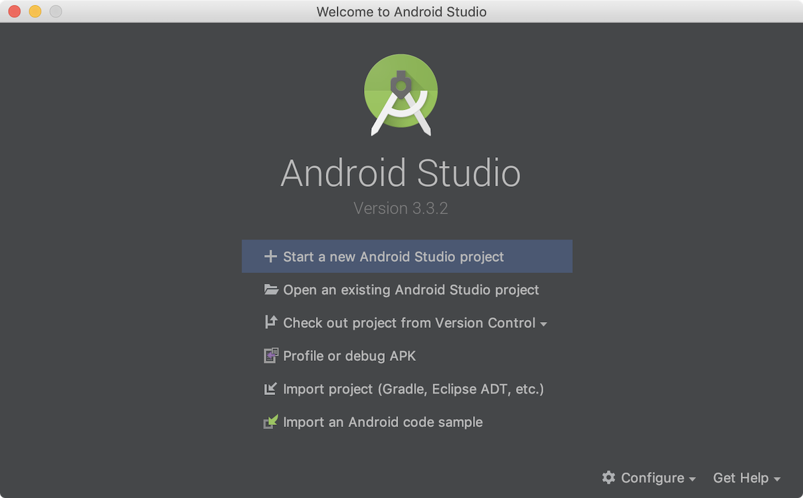Click the Configure label
Image resolution: width=803 pixels, height=498 pixels.
(x=652, y=478)
